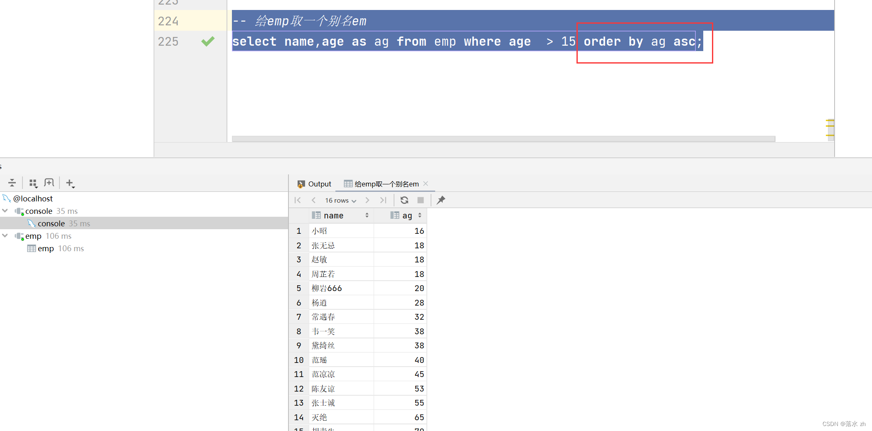Click ag value 40 in row 10

click(x=400, y=360)
